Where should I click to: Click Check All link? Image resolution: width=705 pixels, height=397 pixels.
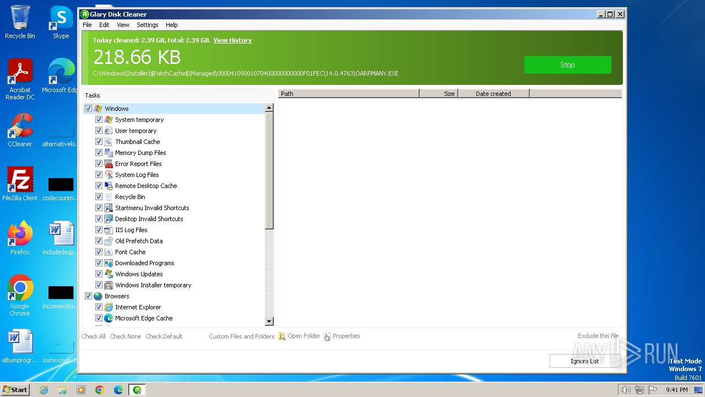pos(94,336)
